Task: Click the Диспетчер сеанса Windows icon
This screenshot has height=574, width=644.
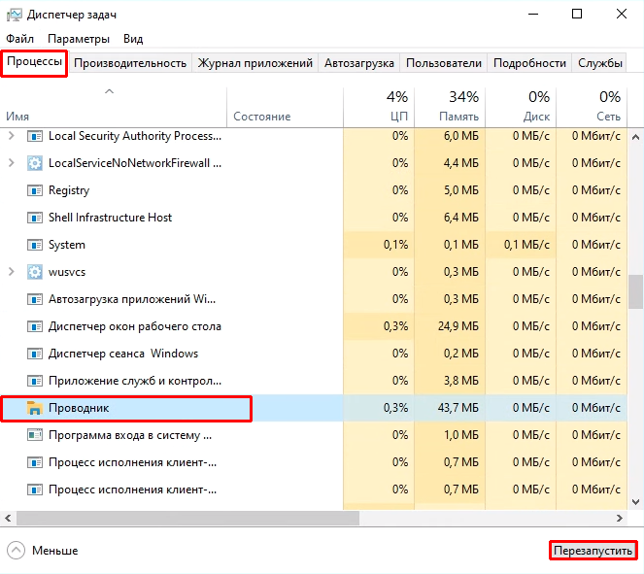Action: pos(35,354)
